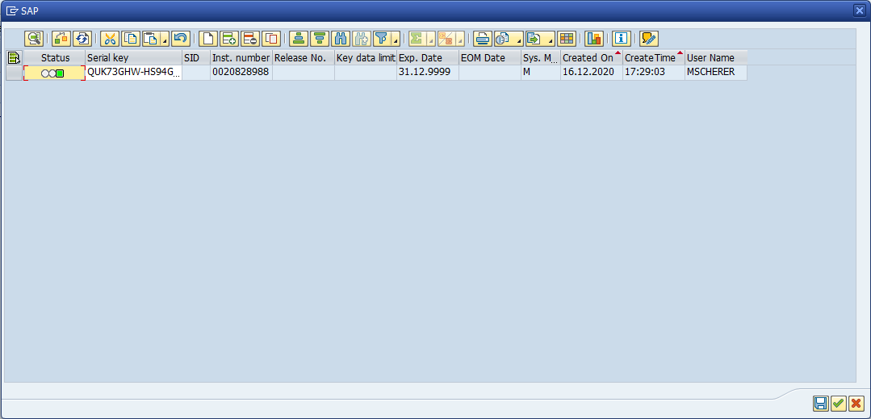Click the Delete Row icon
Viewport: 871px width, 419px height.
[x=249, y=38]
